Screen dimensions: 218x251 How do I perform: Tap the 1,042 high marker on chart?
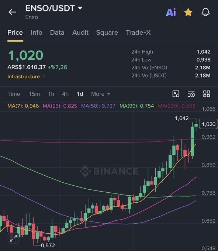coord(182,118)
